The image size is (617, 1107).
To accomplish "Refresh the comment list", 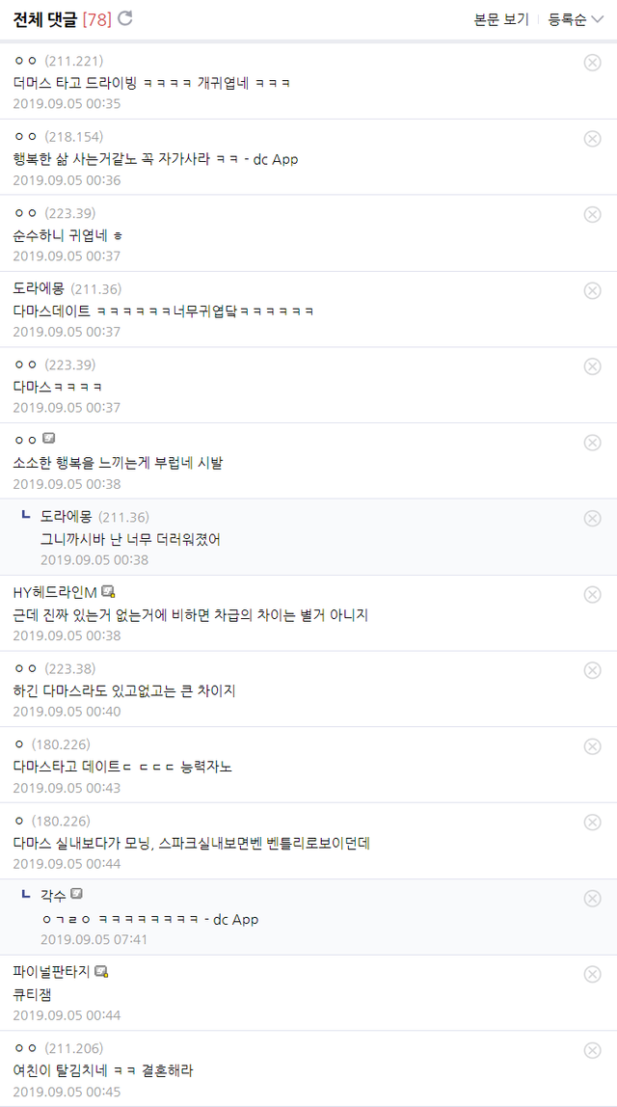I will 125,18.
